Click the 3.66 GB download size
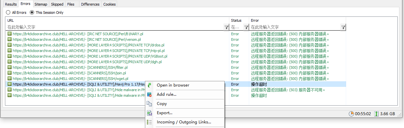This screenshot has width=404, height=128. pos(387,114)
